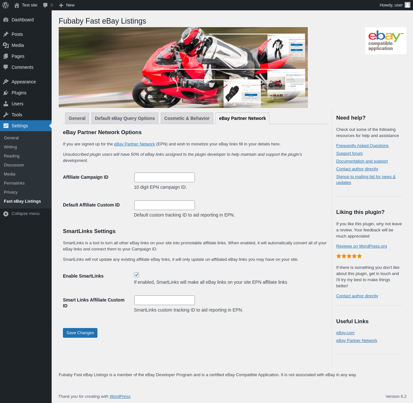Open Reviews on WordPress.org link
This screenshot has height=403, width=413.
coord(361,246)
